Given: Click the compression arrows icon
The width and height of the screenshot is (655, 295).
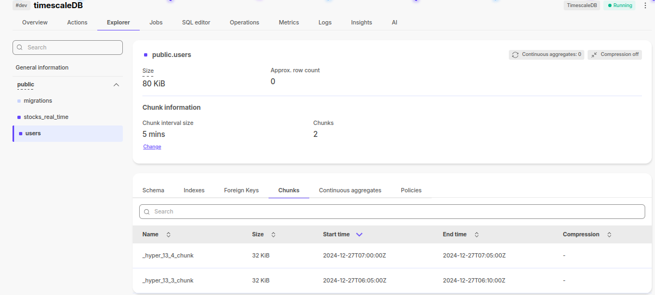Looking at the screenshot, I should coord(594,55).
